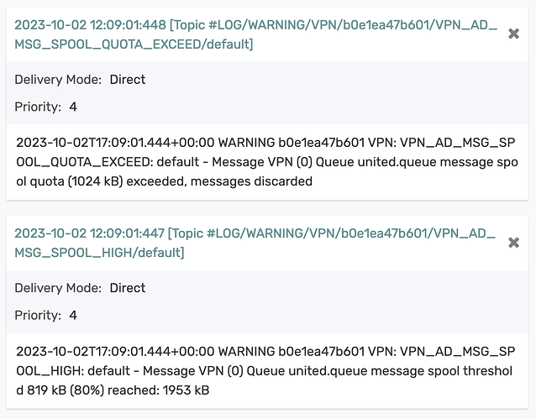Viewport: 536px width, 419px height.
Task: Click first payload line of quota exceed message
Action: pos(265,143)
